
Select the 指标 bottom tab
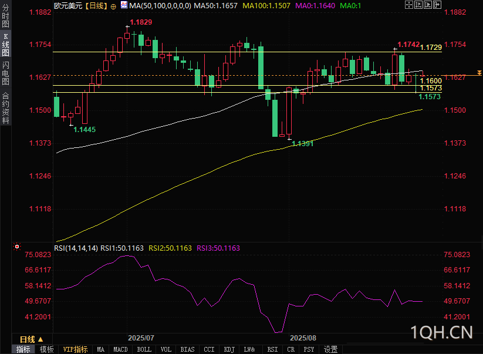(x=23, y=349)
